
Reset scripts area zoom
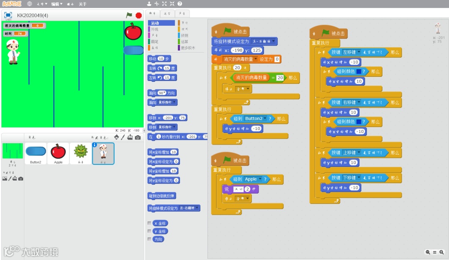435,252
